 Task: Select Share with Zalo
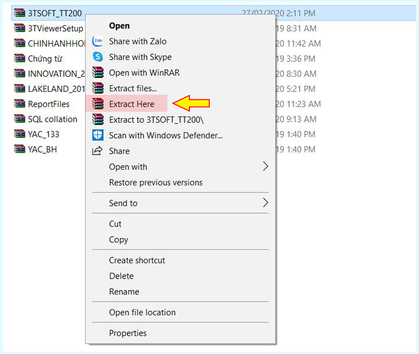[138, 41]
